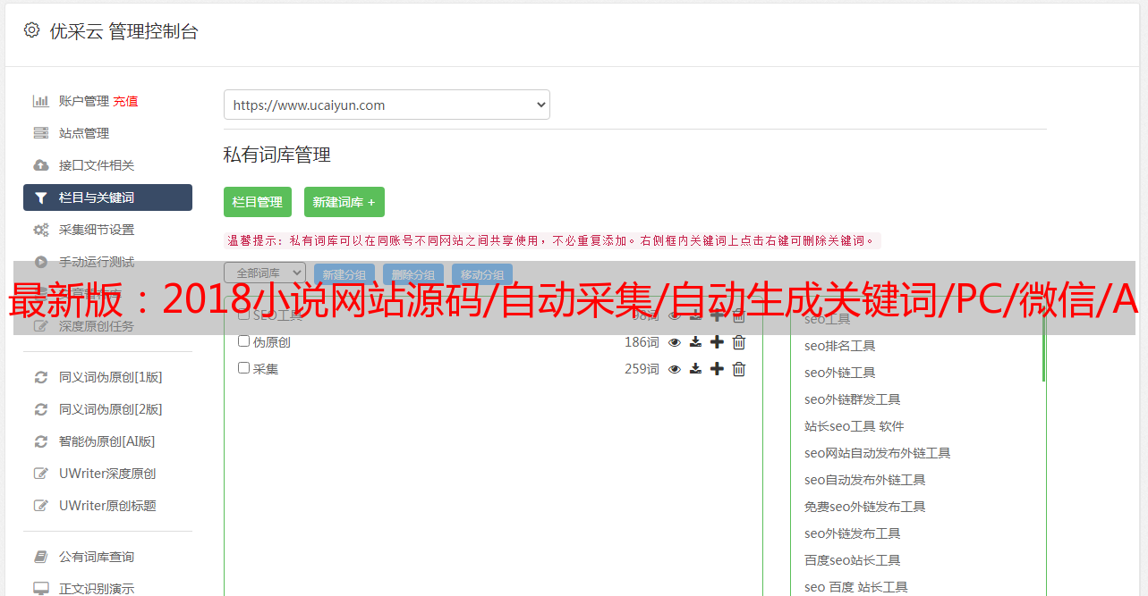Click the gears icon for 采集细节设置
1148x596 pixels.
click(x=40, y=230)
